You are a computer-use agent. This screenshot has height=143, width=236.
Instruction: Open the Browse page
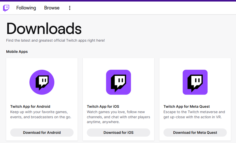(52, 8)
